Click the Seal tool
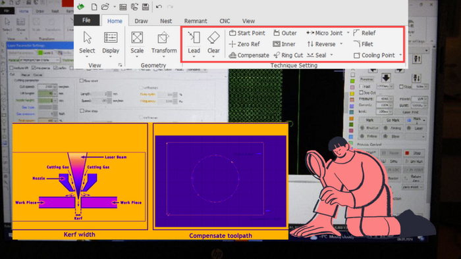 click(316, 55)
